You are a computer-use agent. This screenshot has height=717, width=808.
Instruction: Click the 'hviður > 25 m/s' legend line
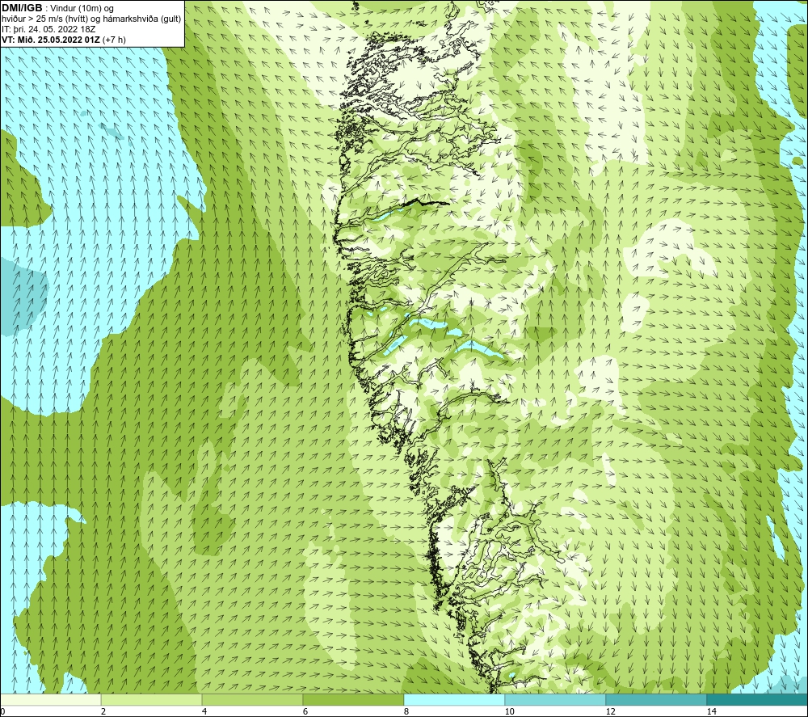(91, 19)
